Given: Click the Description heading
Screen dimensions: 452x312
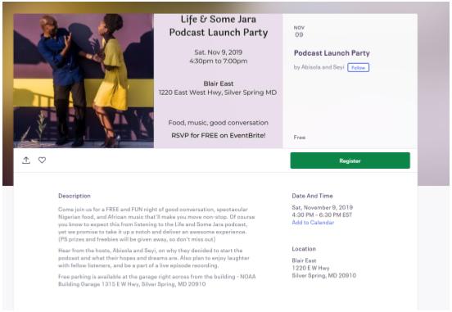Looking at the screenshot, I should [75, 196].
